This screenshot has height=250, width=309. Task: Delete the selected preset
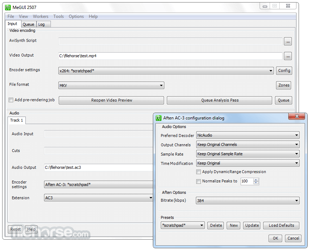(x=216, y=225)
